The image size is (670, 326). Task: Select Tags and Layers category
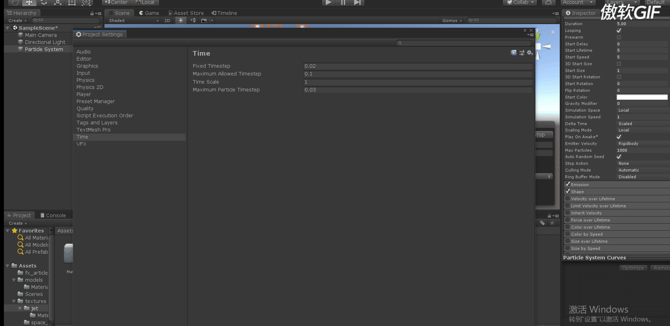97,123
